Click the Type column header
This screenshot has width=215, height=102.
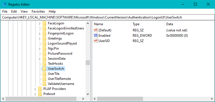[x=148, y=24]
